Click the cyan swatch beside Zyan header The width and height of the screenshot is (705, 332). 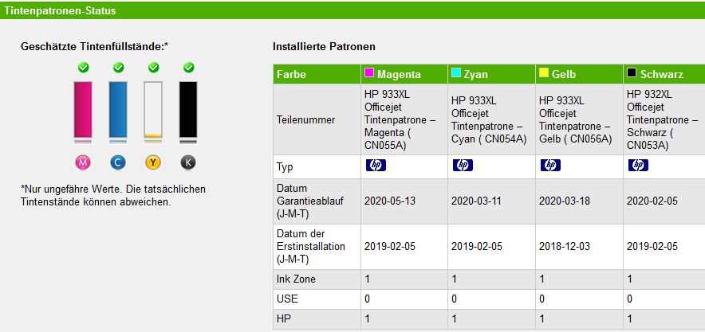pos(456,73)
